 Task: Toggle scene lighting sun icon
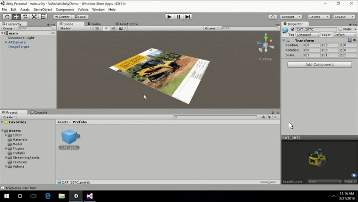coord(106,29)
